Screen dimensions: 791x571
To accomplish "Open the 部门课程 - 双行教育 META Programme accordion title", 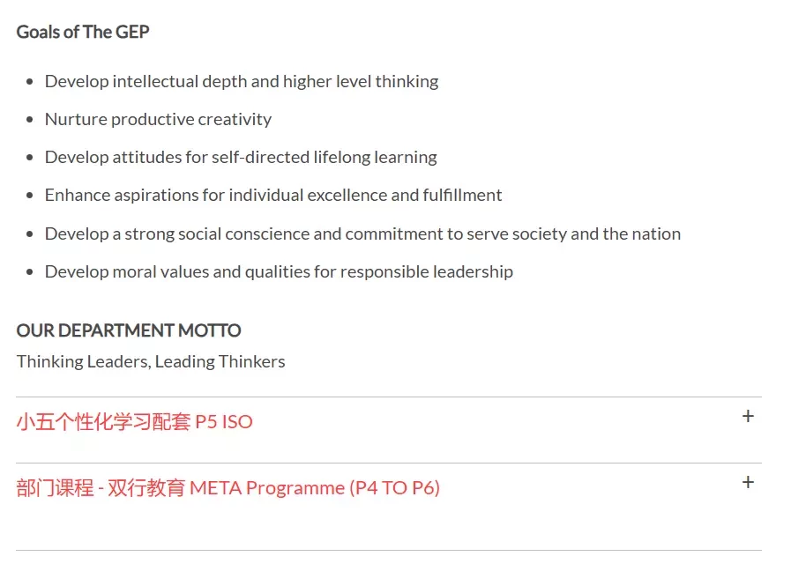I will tap(228, 488).
